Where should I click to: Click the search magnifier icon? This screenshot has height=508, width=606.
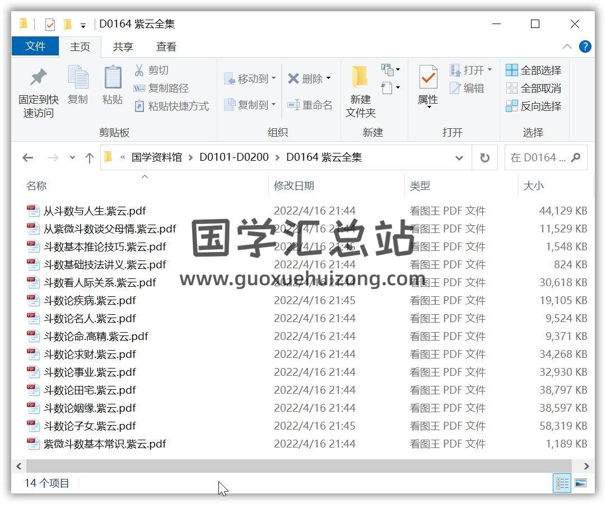tap(575, 157)
